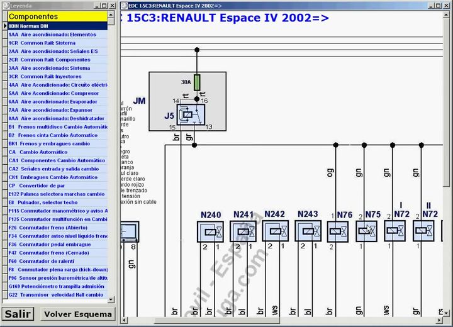Click the diagram vertical scrollbar thumb

point(446,102)
